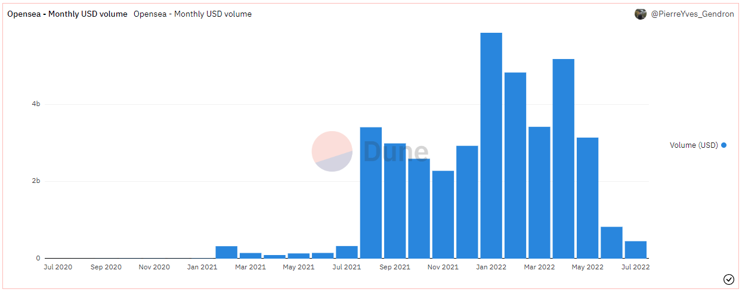742x292 pixels.
Task: Click the Jul 2021 axis label
Action: coord(347,267)
